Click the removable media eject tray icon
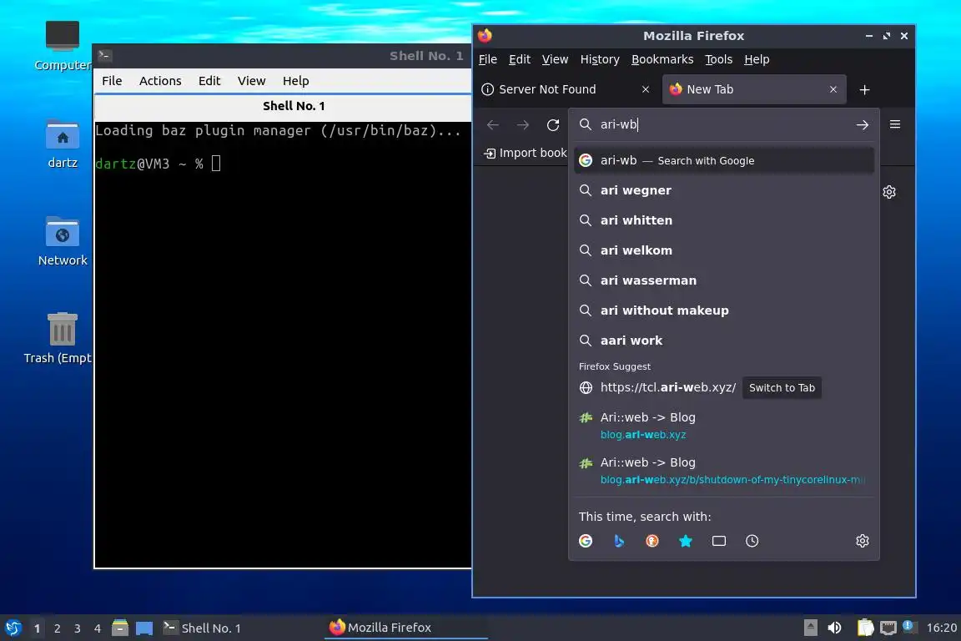Viewport: 961px width, 641px height. 810,628
